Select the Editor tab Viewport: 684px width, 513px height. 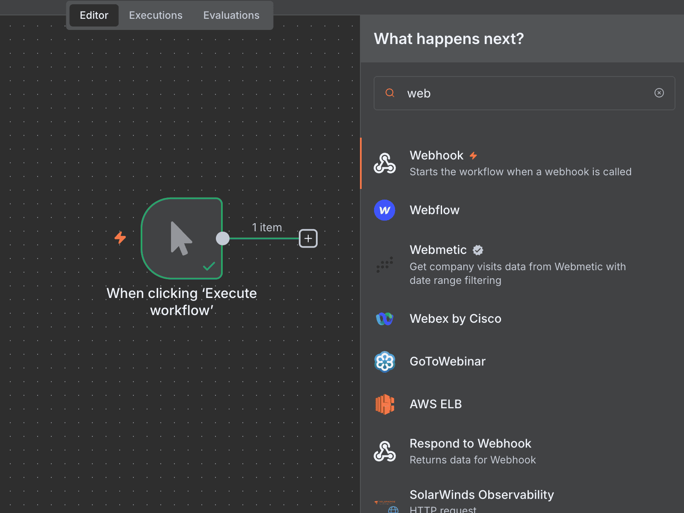(x=94, y=15)
